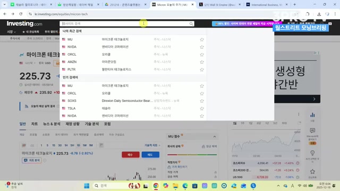Open new browser tab plus button
This screenshot has width=340, height=191.
(294, 5)
